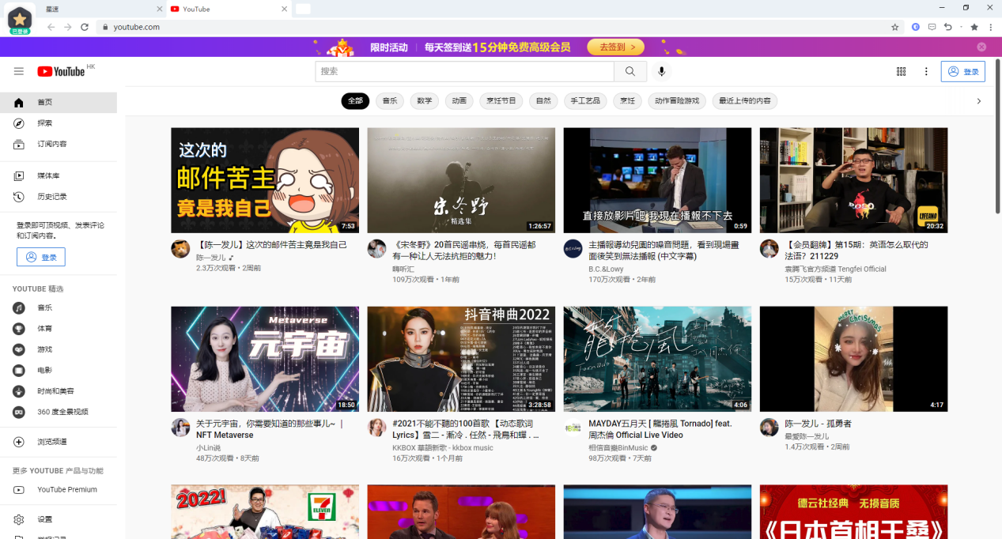
Task: Open 体育 under YouTube 精选
Action: (59, 328)
